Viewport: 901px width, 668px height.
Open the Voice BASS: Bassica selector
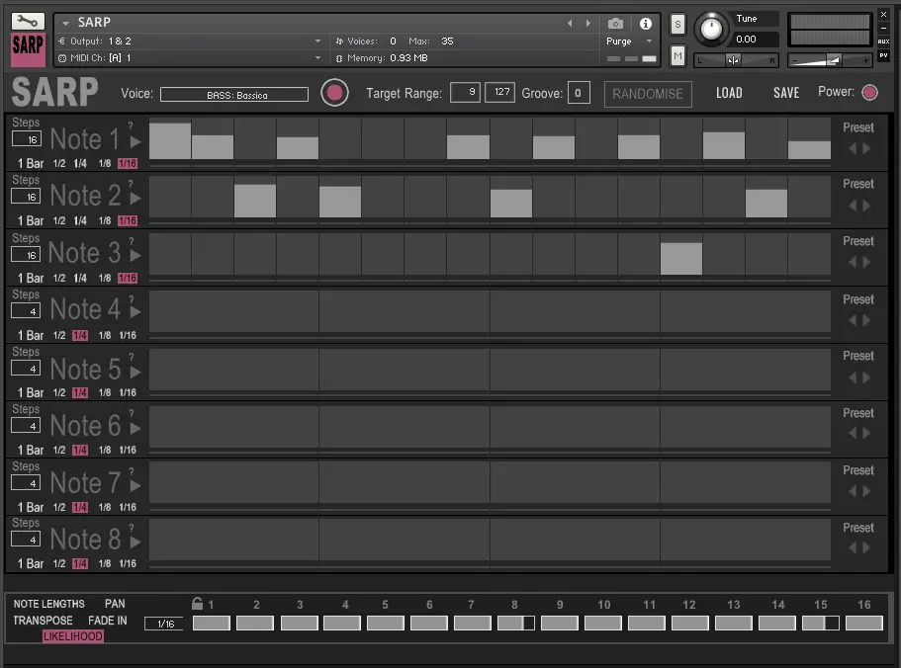(x=234, y=95)
